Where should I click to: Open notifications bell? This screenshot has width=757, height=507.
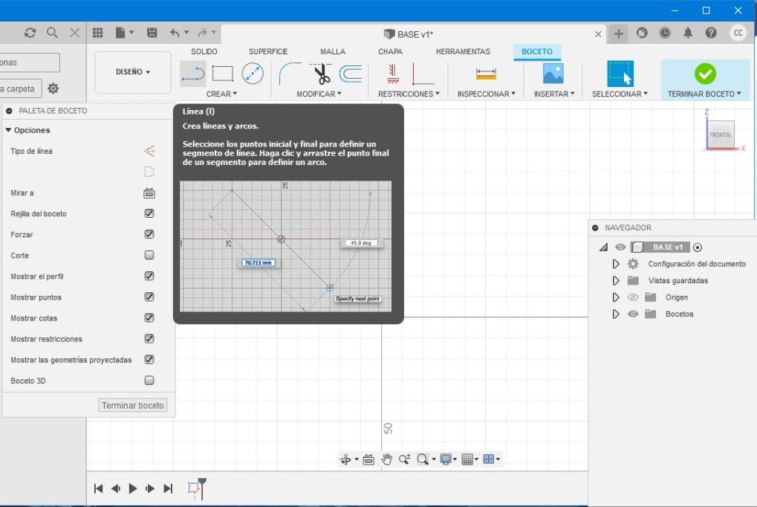pyautogui.click(x=687, y=33)
